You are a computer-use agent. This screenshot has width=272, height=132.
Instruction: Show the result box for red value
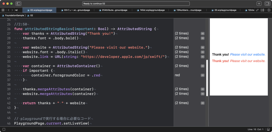tap(202, 75)
